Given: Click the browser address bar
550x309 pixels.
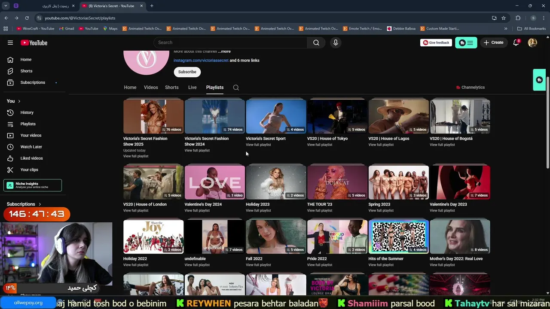Looking at the screenshot, I should 262,18.
